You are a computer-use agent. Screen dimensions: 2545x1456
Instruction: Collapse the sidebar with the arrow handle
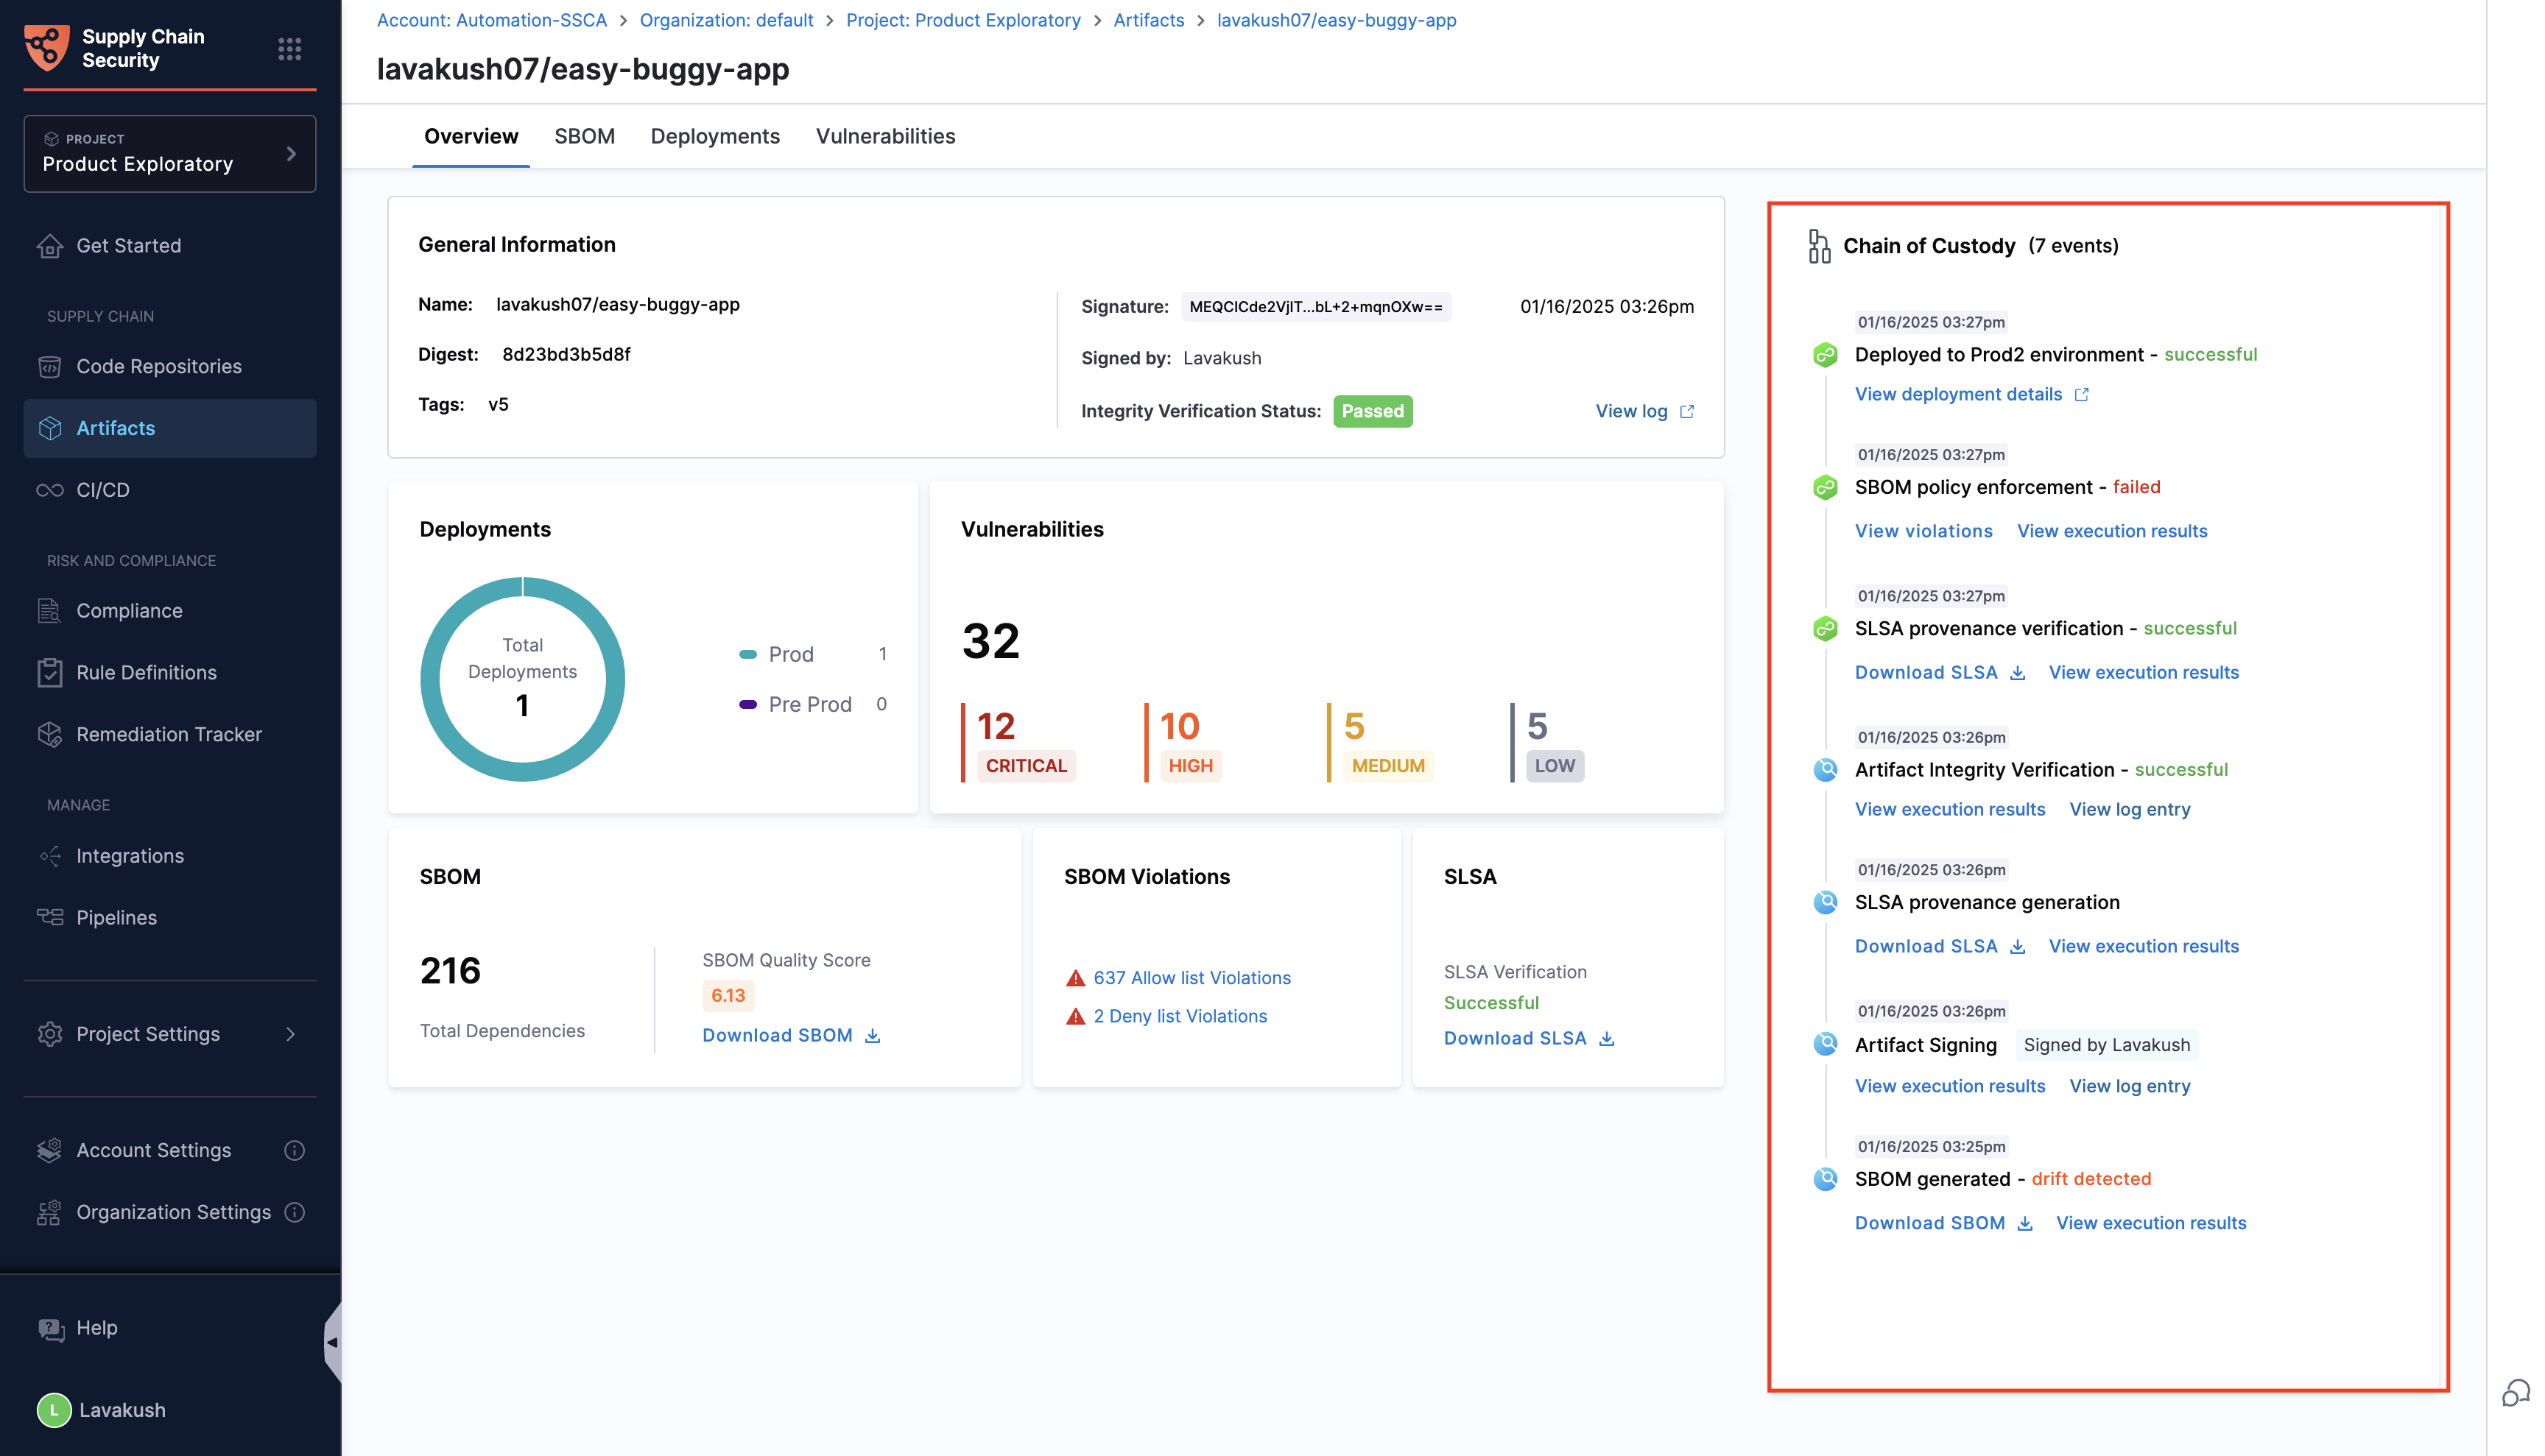click(x=331, y=1342)
